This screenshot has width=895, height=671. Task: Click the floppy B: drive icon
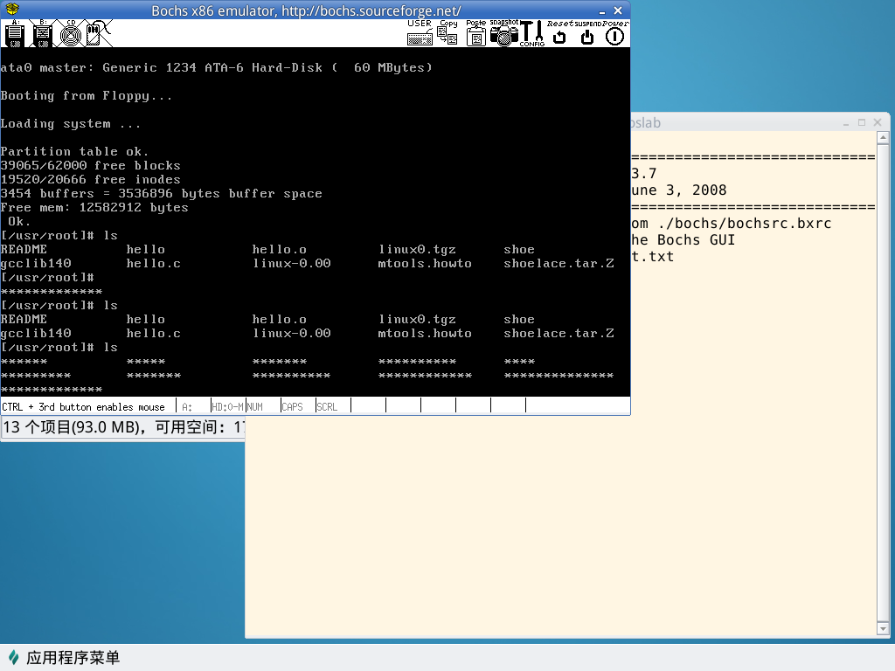pyautogui.click(x=43, y=34)
